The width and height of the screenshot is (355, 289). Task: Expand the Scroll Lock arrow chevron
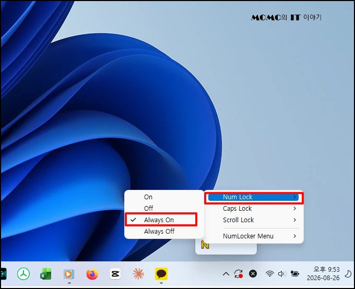tap(294, 220)
